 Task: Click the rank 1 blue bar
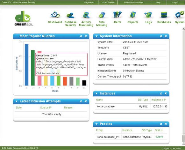pos(26,65)
